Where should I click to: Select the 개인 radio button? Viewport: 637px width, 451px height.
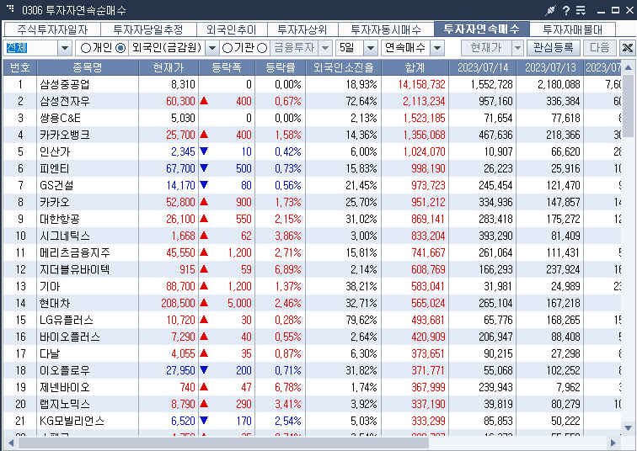(x=86, y=48)
